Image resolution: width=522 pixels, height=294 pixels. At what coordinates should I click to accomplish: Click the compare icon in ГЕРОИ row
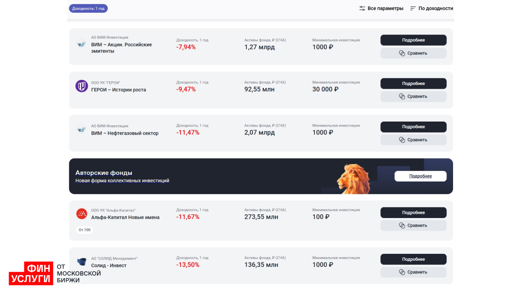point(402,96)
